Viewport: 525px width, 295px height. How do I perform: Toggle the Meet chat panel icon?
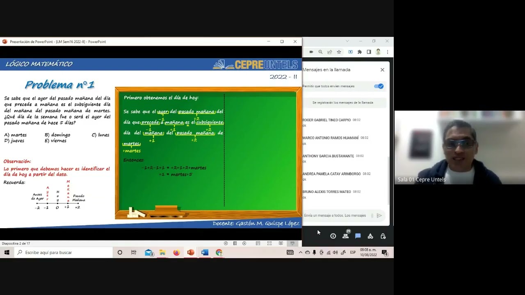coord(358,236)
